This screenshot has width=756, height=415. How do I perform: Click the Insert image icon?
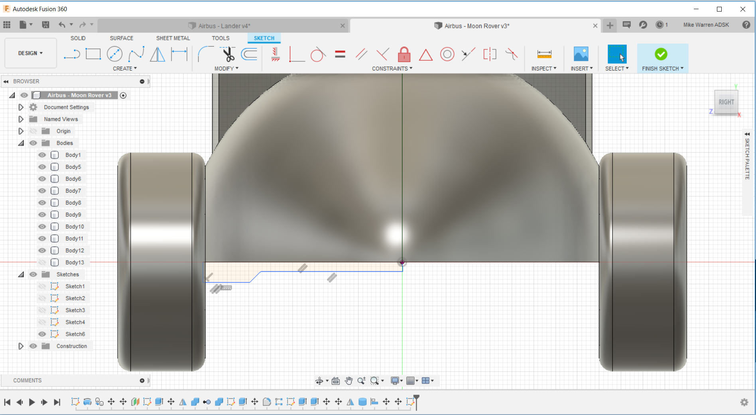pos(581,54)
